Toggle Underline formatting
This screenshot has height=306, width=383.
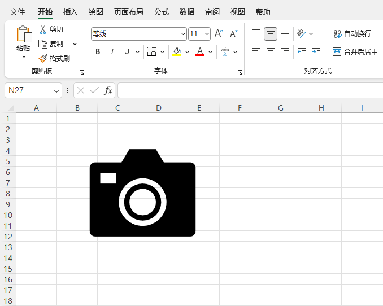tap(127, 52)
